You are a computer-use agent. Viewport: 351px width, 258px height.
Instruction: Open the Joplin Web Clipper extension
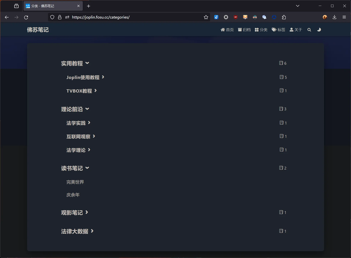pos(216,17)
